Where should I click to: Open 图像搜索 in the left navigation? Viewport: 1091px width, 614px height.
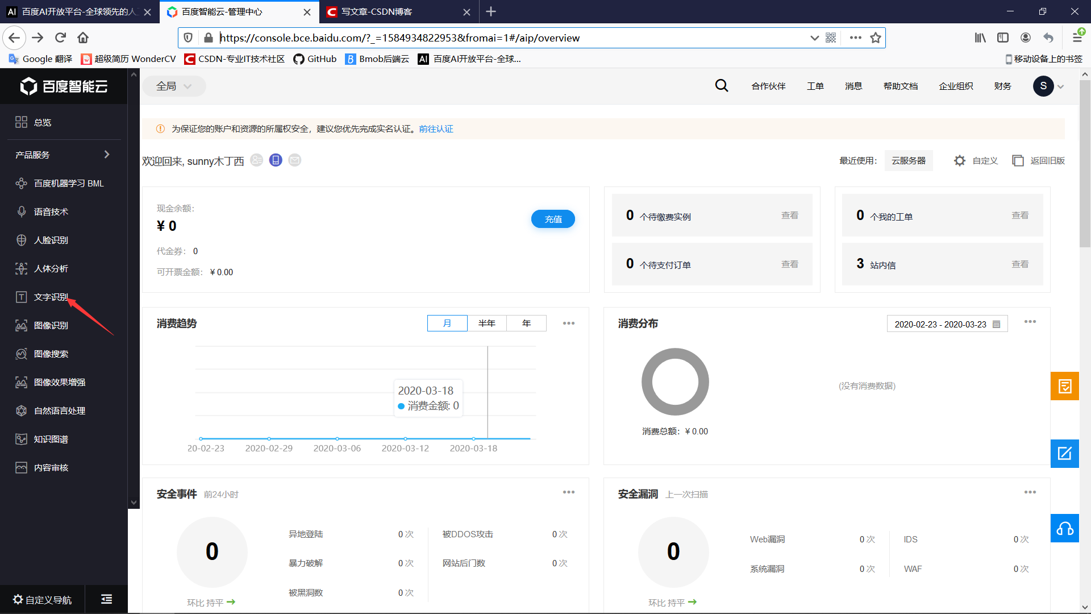51,353
